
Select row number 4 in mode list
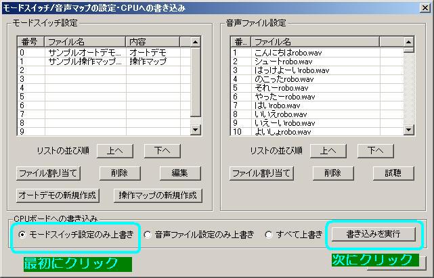pyautogui.click(x=104, y=88)
